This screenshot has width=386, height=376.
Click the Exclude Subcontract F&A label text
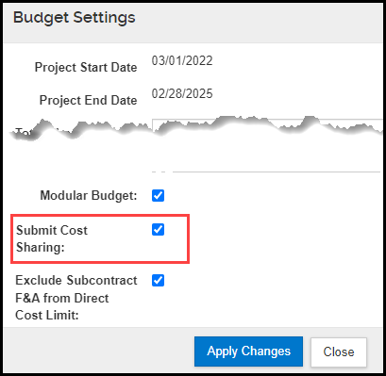(76, 298)
